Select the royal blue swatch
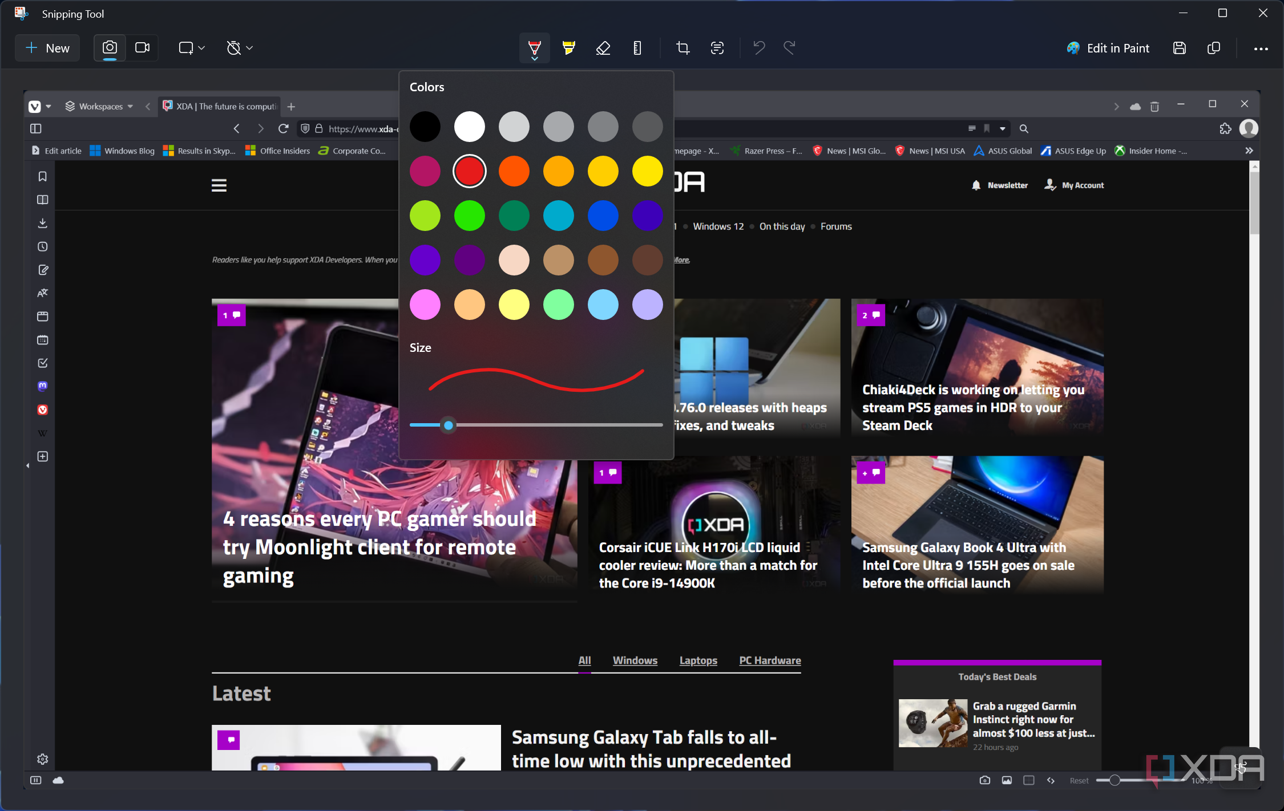1284x811 pixels. pyautogui.click(x=603, y=216)
